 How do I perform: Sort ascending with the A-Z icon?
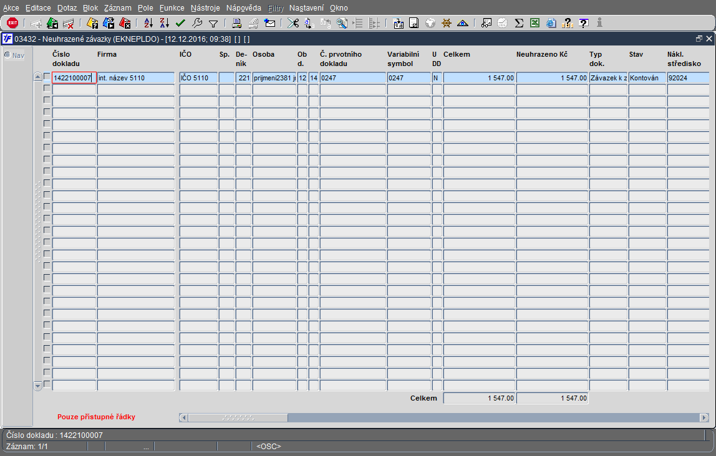pos(148,23)
